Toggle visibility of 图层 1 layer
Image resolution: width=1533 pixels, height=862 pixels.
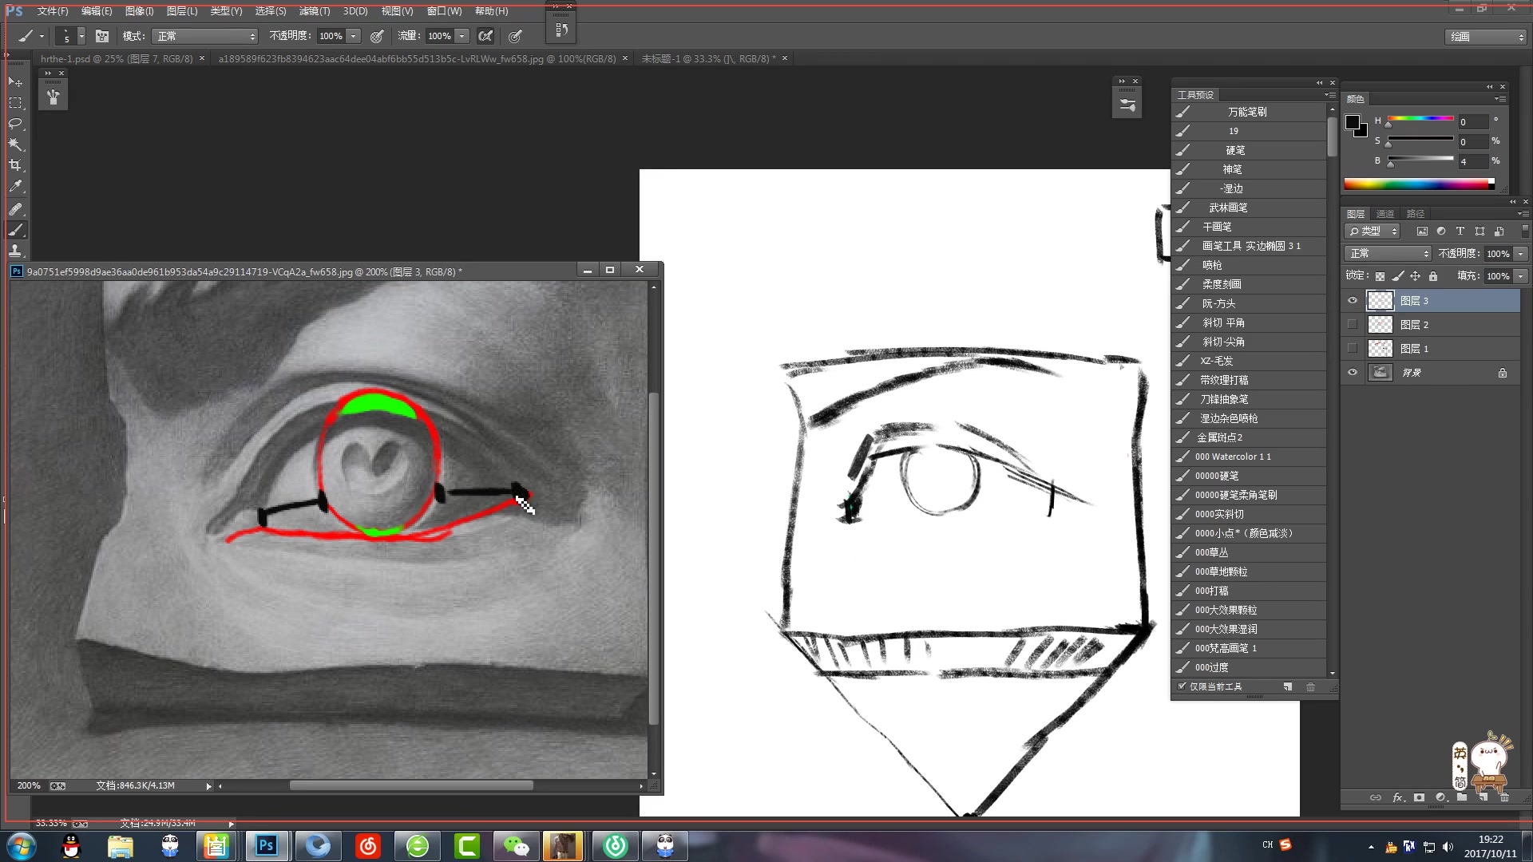pyautogui.click(x=1352, y=348)
